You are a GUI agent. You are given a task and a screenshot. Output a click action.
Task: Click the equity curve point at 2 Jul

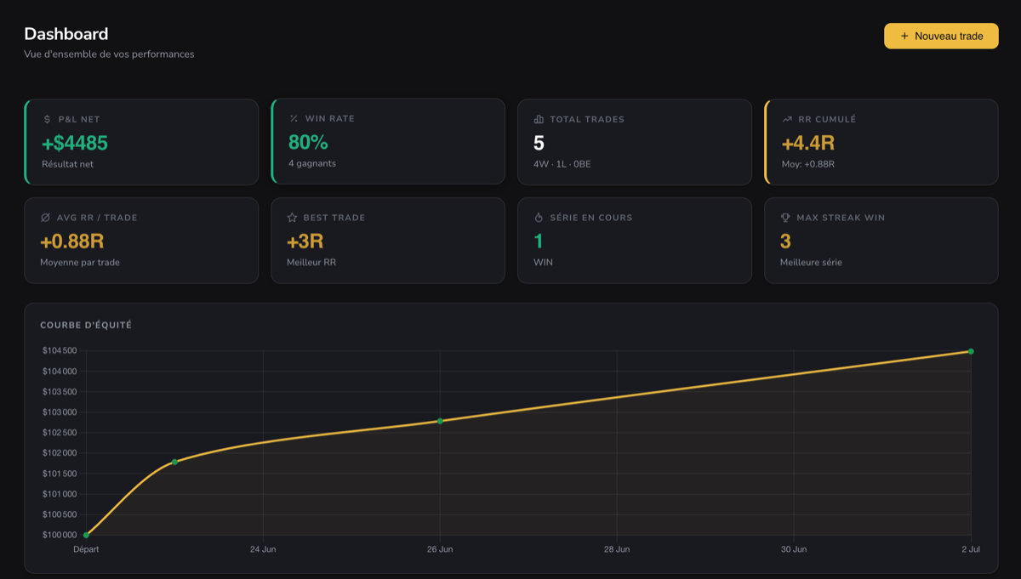(x=971, y=351)
